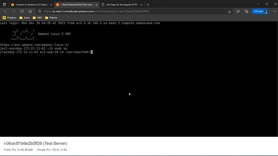The image size is (278, 156).
Task: Open the Favorites list
Action: pos(238,11)
